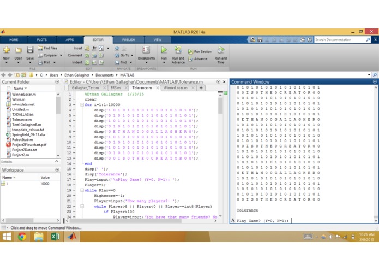Create a new file with the New icon
Viewport: 379px width, 270px height.
pyautogui.click(x=7, y=50)
